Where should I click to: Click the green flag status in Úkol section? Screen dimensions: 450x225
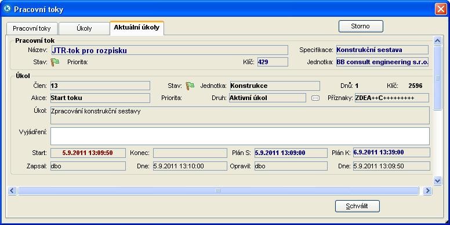(x=190, y=86)
